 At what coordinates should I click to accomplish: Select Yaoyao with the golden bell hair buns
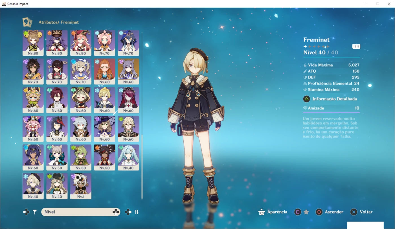[x=33, y=43]
